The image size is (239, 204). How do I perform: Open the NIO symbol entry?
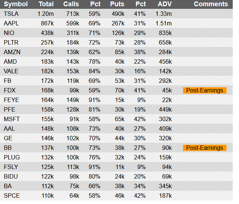pos(9,33)
